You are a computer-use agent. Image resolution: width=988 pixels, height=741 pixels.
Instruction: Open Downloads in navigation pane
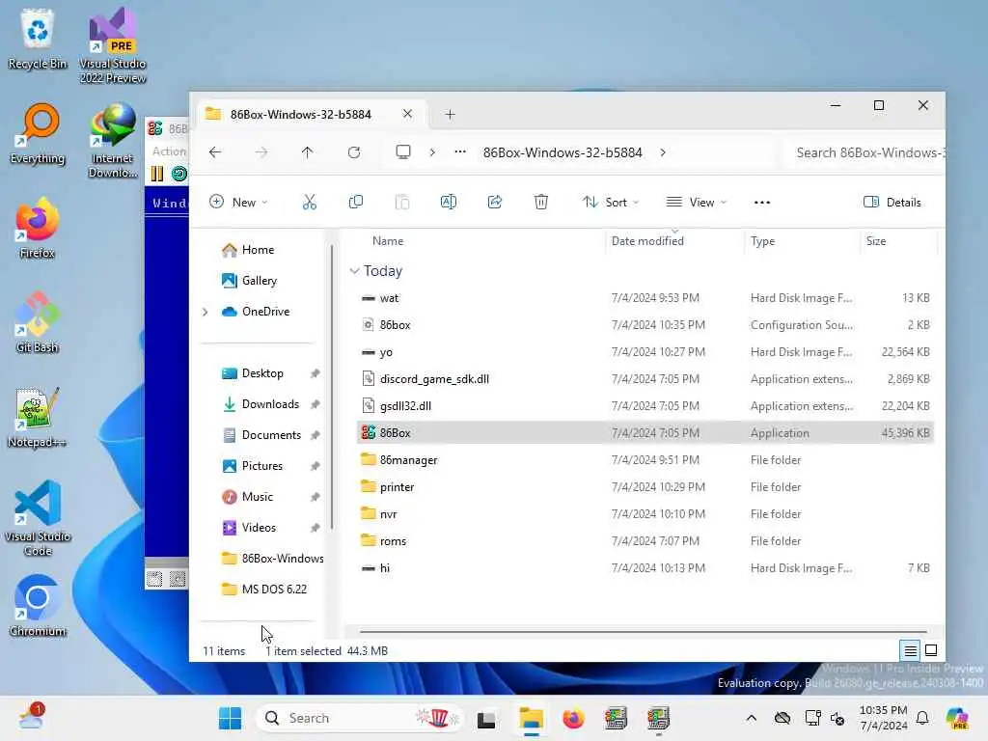pos(270,404)
